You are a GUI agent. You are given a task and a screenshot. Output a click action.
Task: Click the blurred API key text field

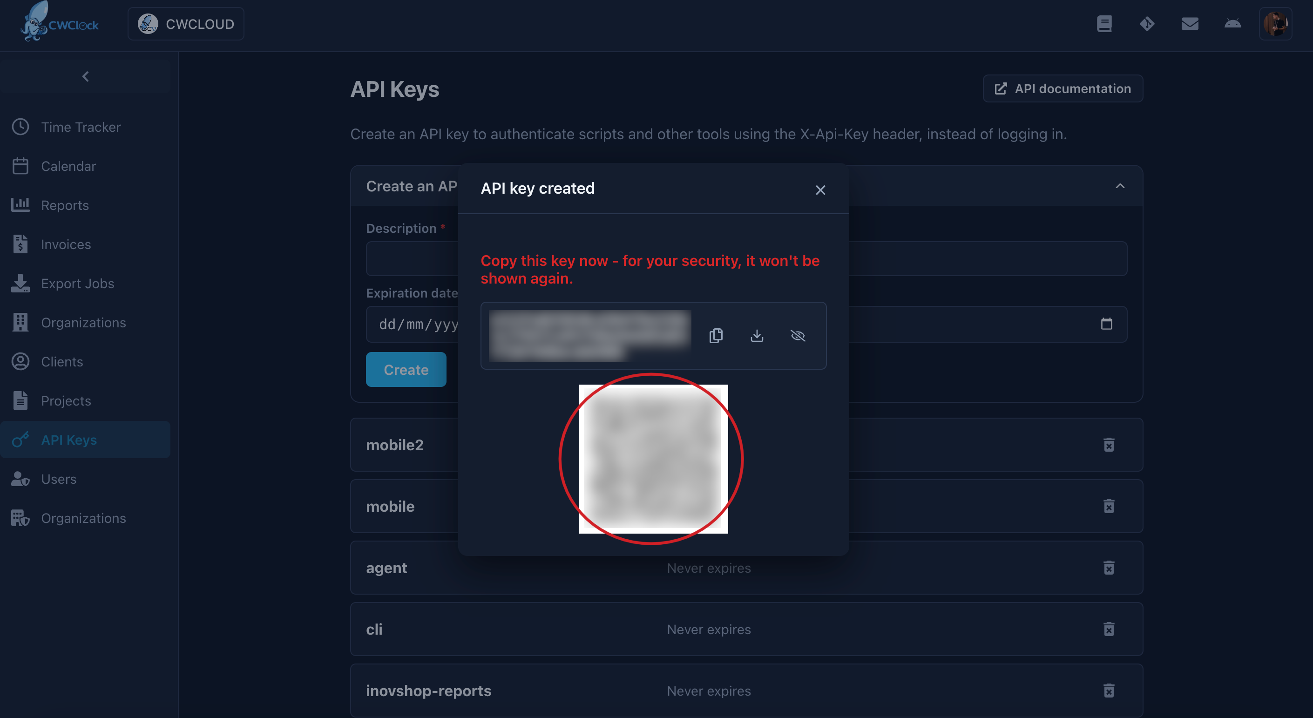coord(590,335)
